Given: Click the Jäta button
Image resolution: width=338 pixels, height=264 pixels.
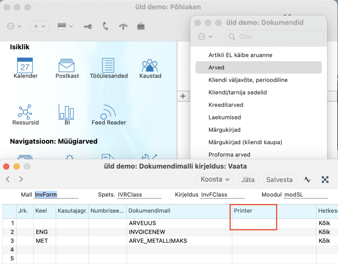Looking at the screenshot, I should coord(248,180).
